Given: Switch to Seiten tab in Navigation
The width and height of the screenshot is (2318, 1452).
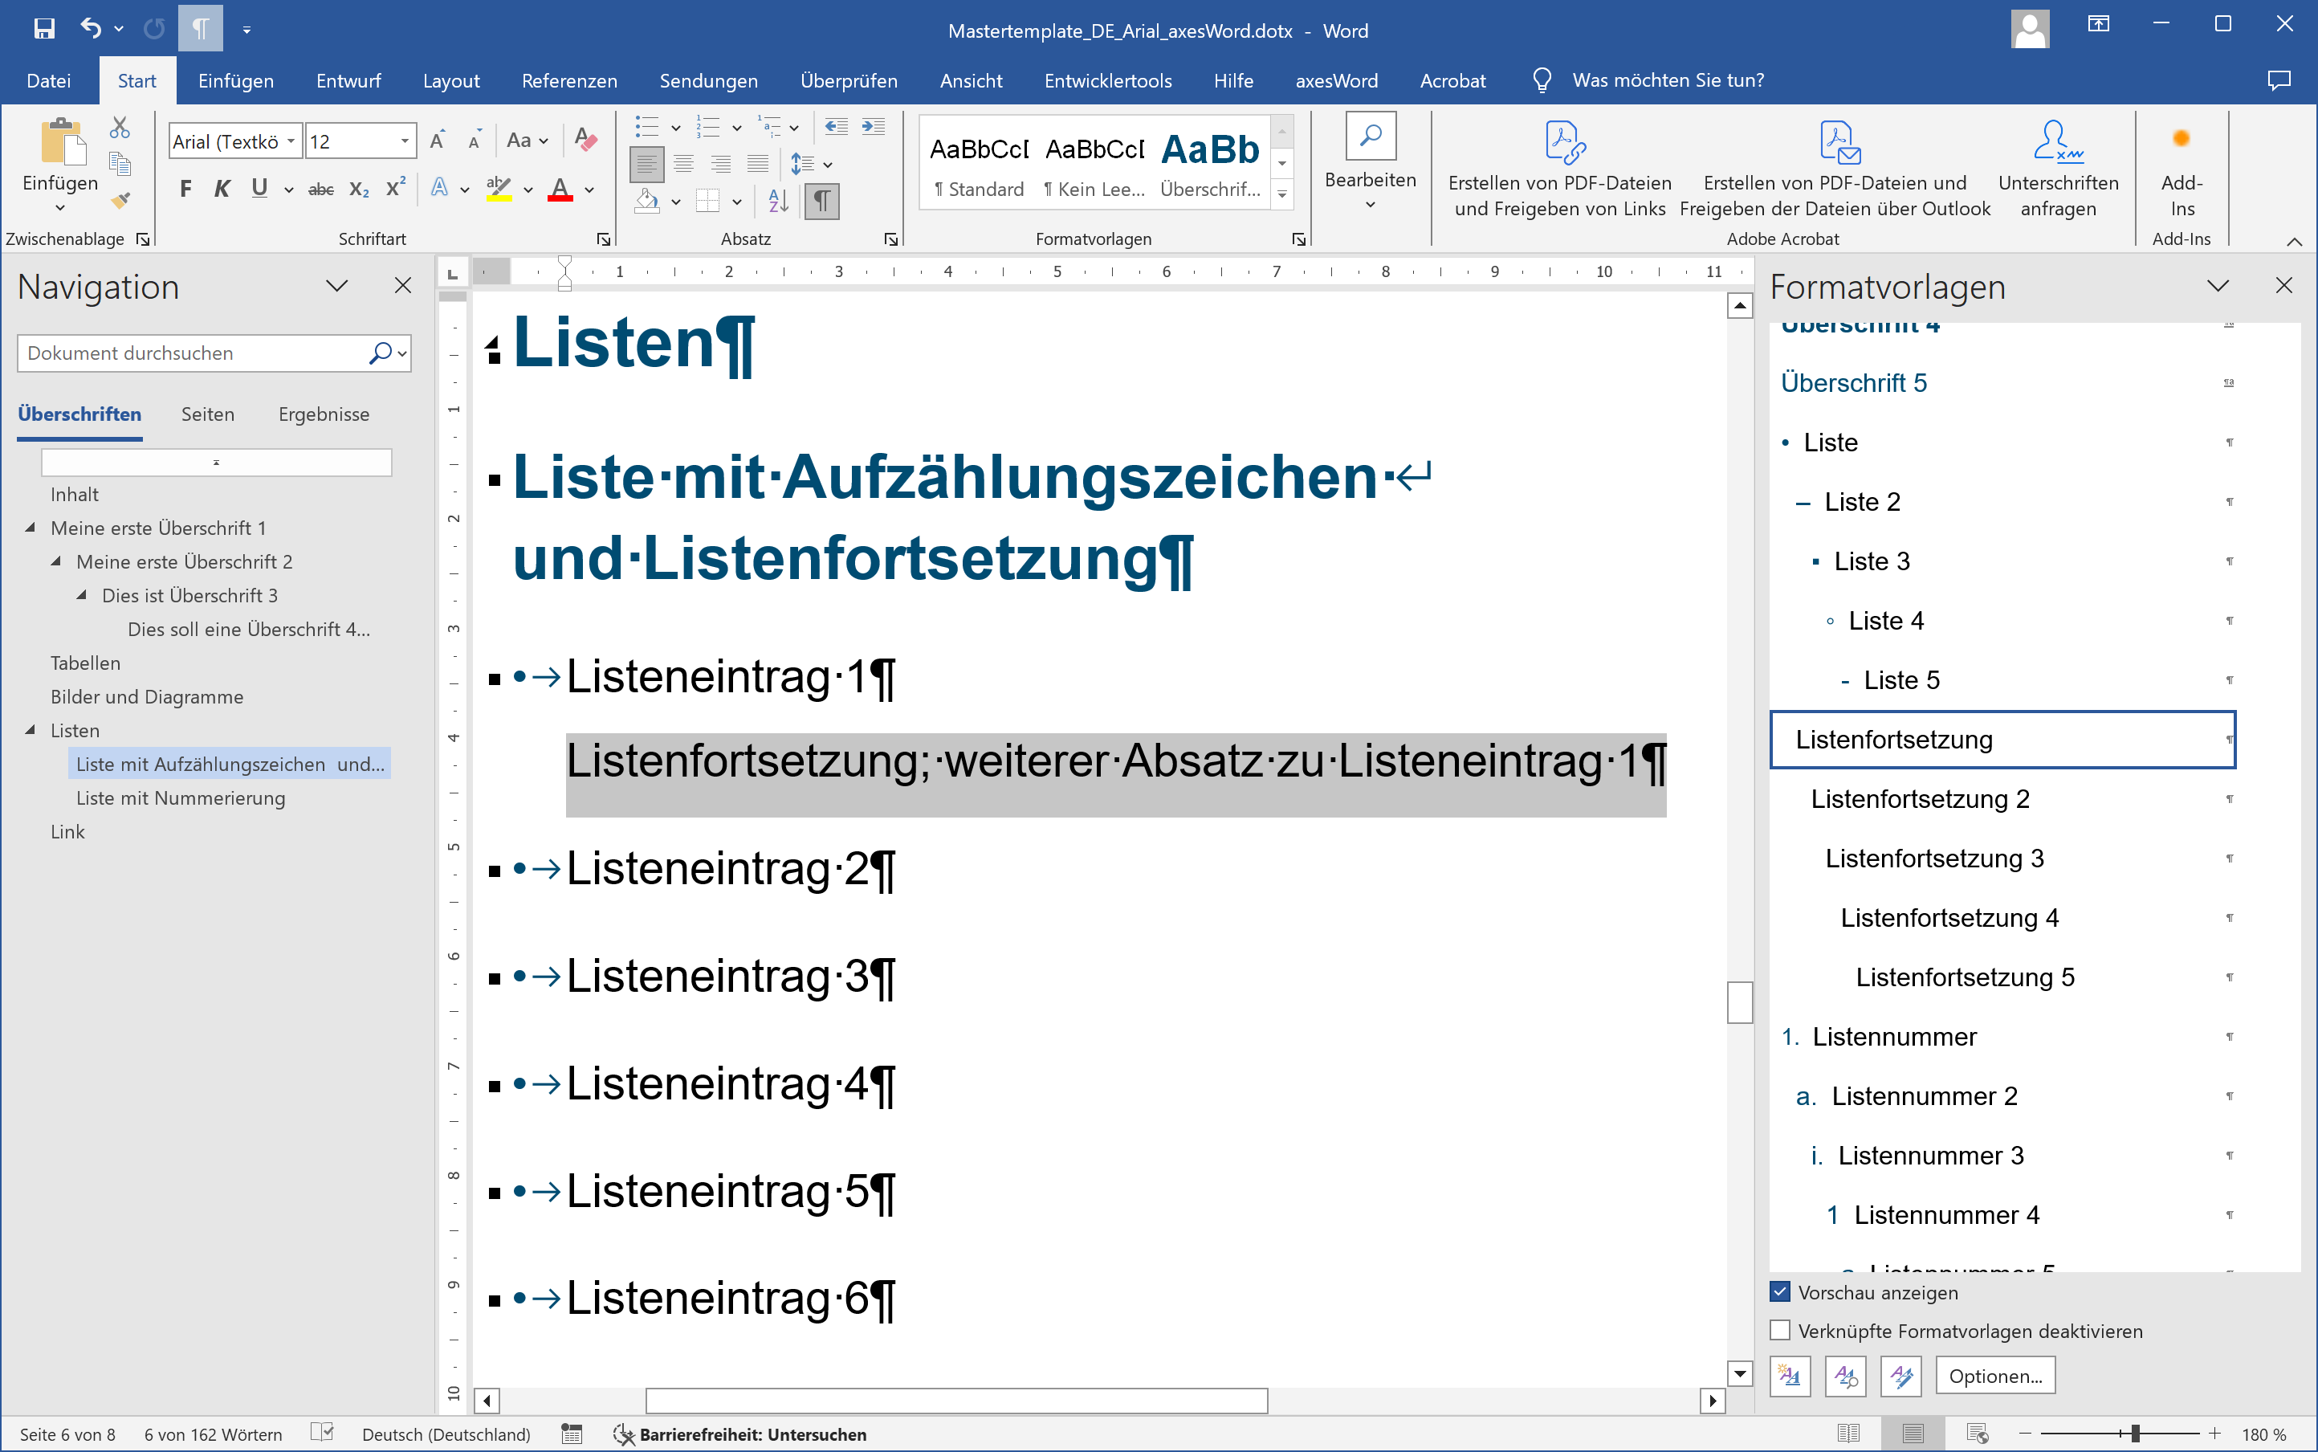Looking at the screenshot, I should [x=207, y=414].
